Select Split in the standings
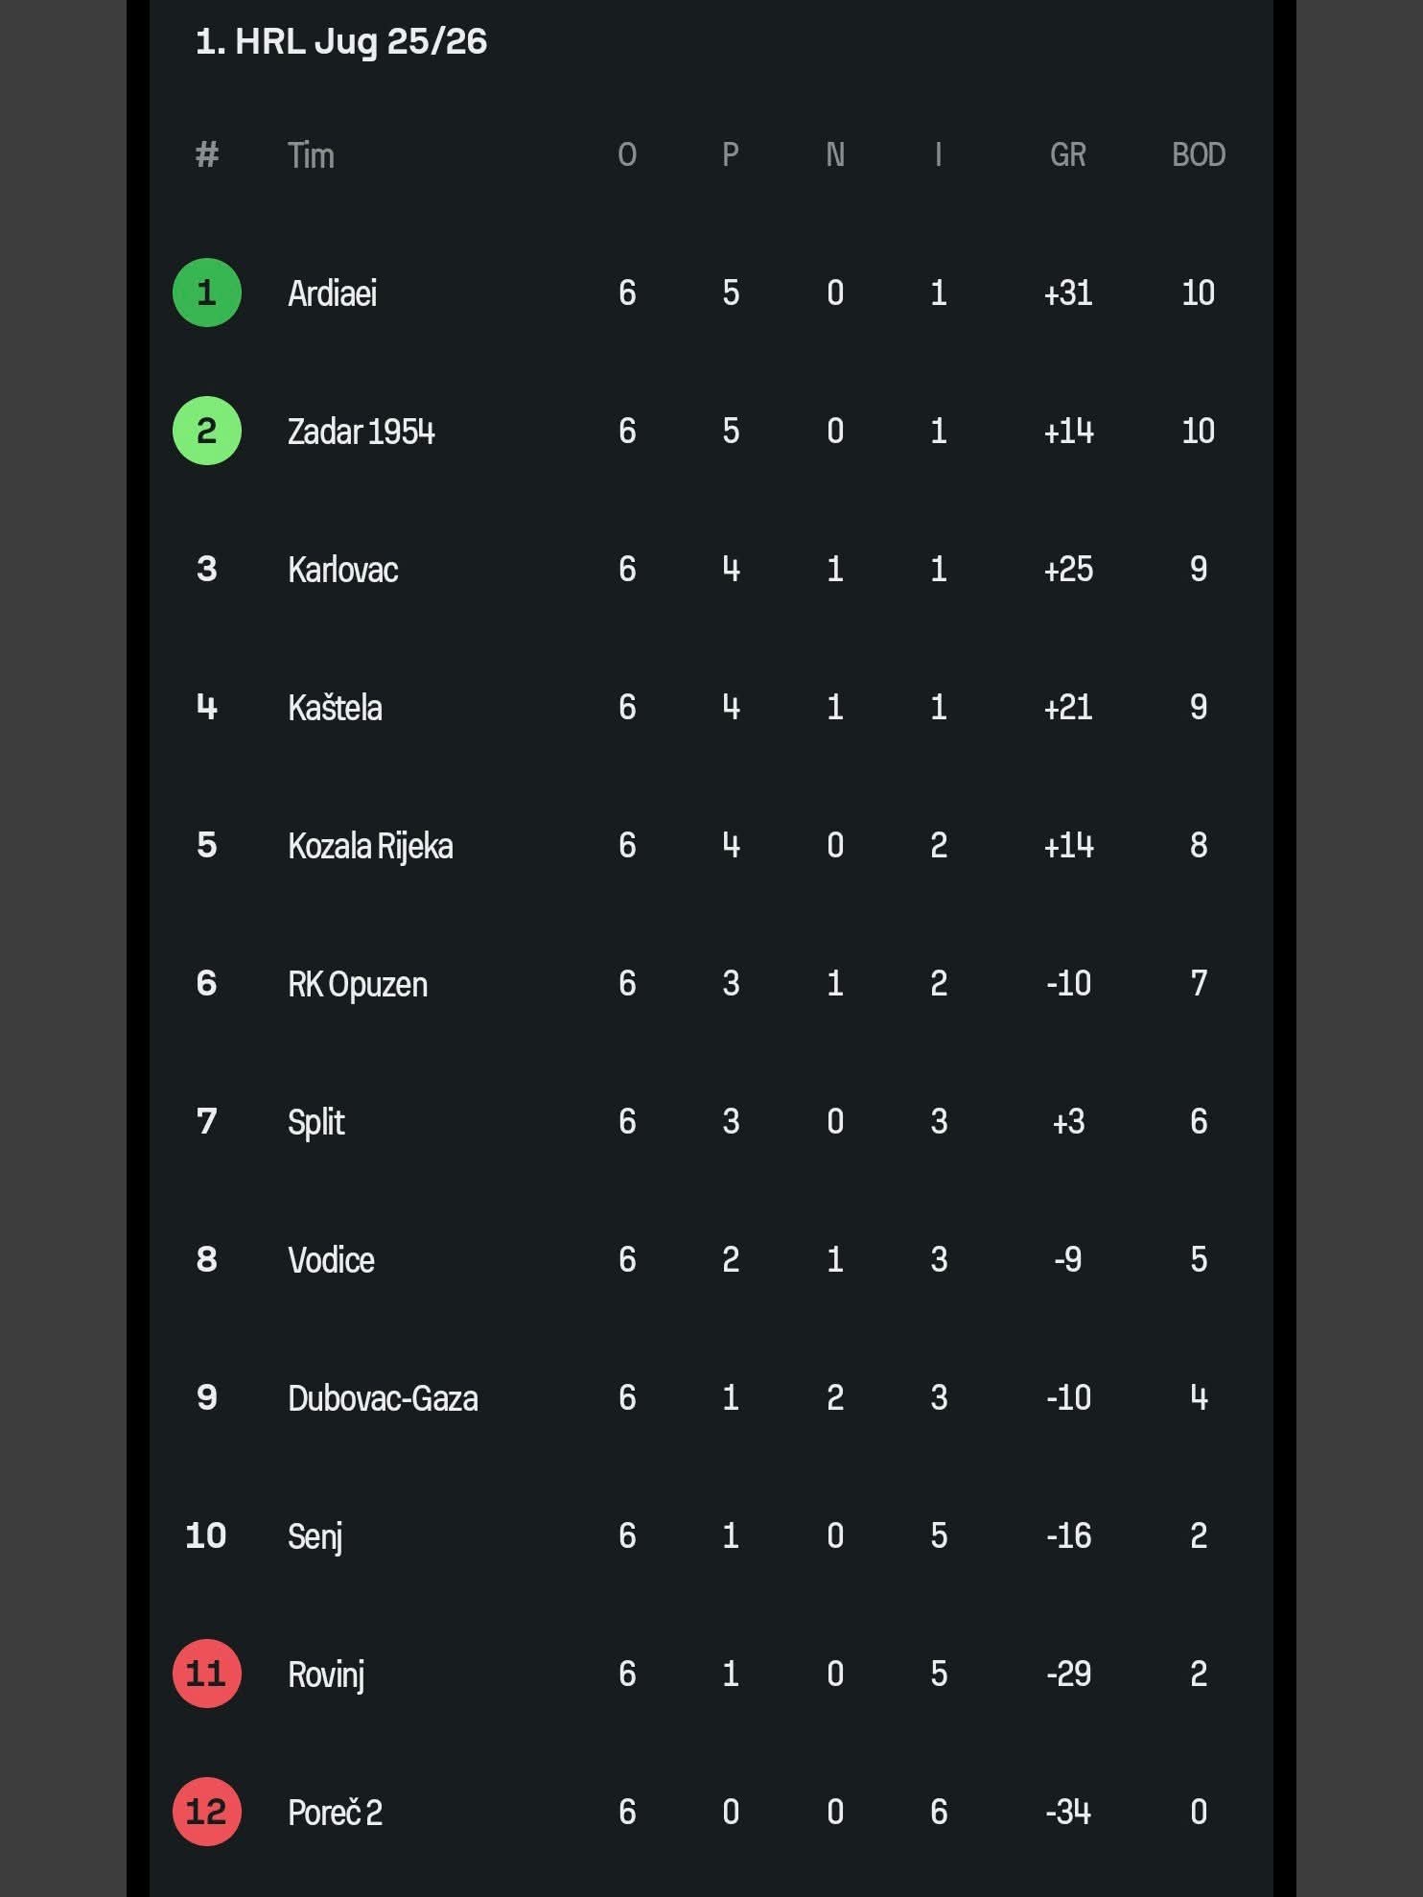1423x1897 pixels. click(x=315, y=1122)
